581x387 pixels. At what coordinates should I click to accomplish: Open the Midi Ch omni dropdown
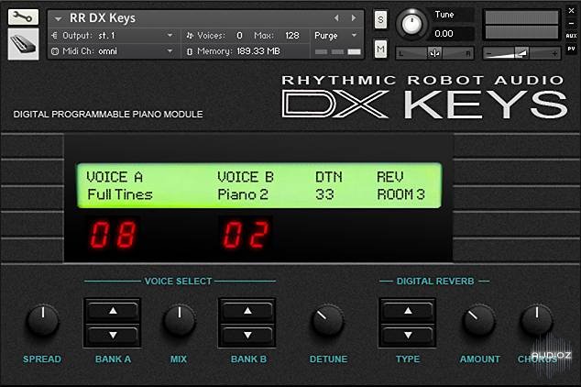click(170, 51)
